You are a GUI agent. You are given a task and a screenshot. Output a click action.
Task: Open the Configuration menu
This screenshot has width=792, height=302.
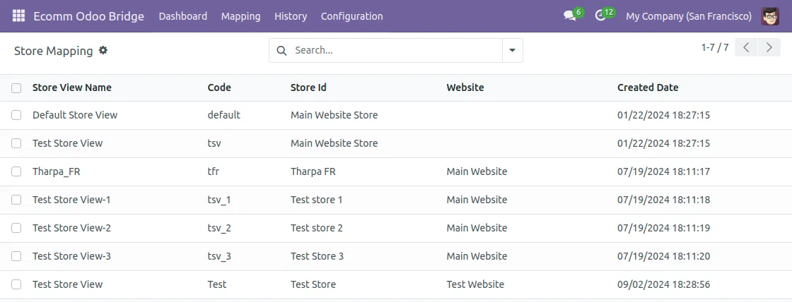(x=351, y=16)
